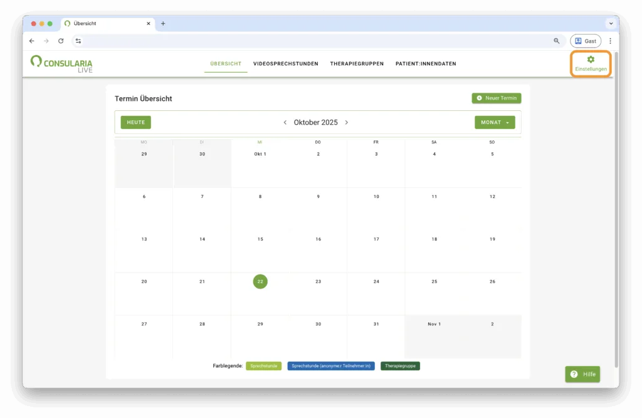Select the highlighted day 22 in calendar

coord(260,281)
